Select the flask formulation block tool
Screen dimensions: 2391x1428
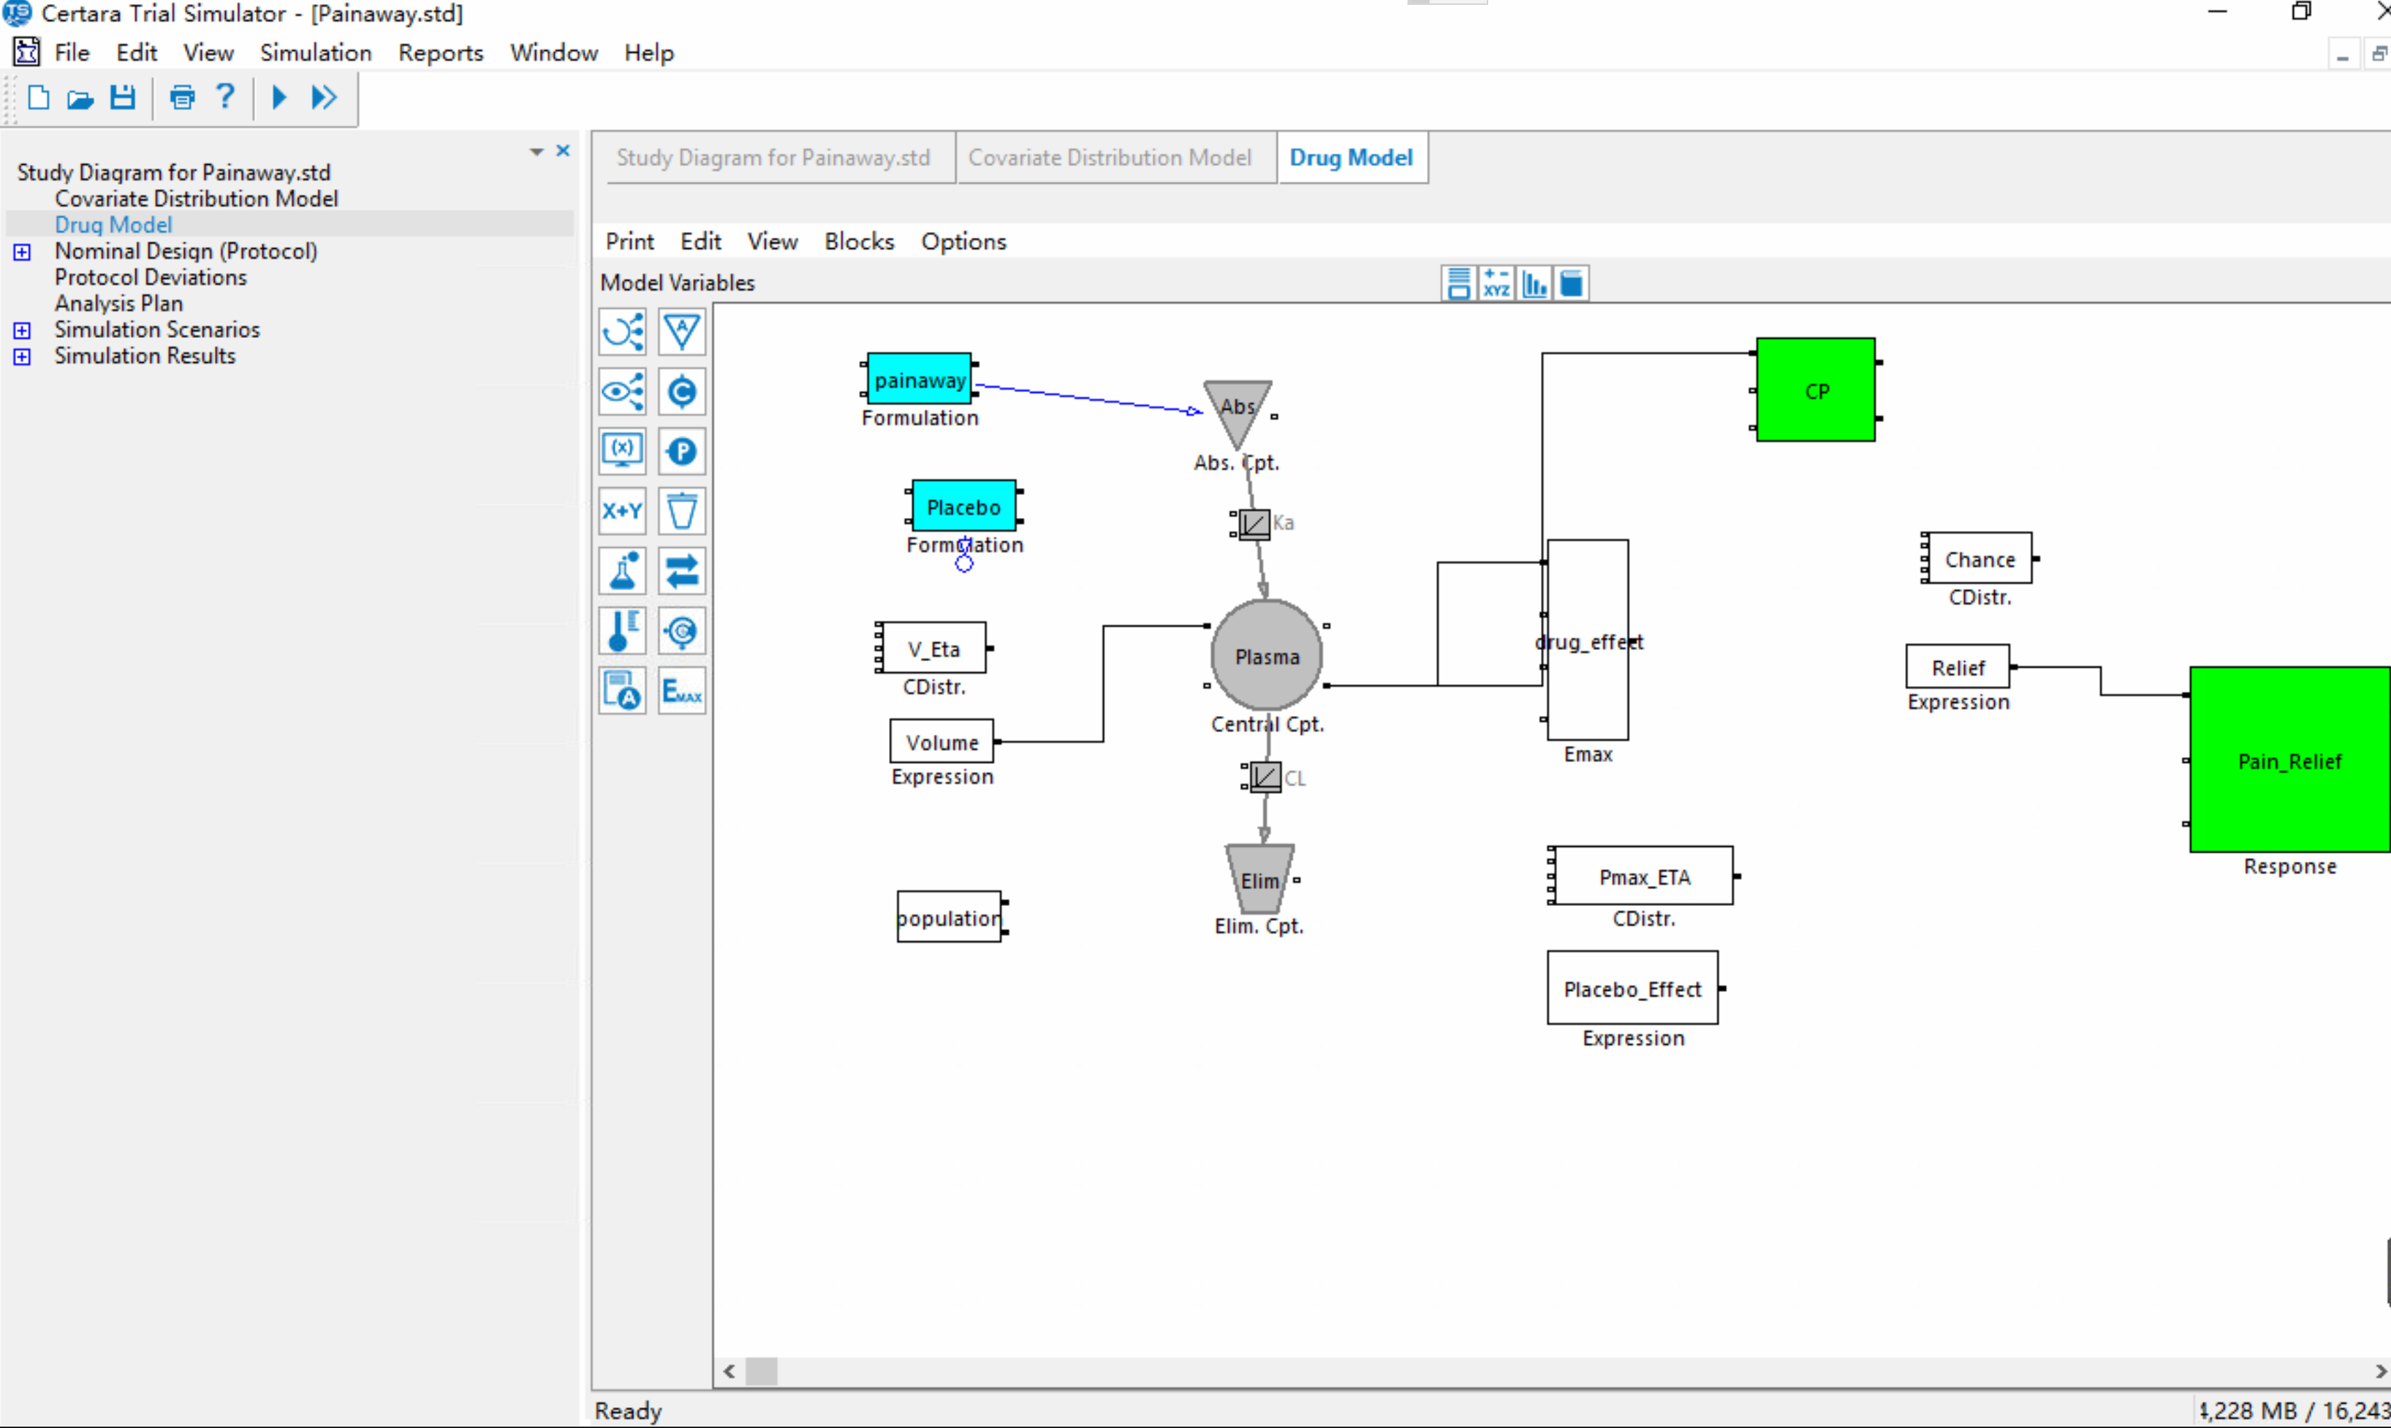622,571
